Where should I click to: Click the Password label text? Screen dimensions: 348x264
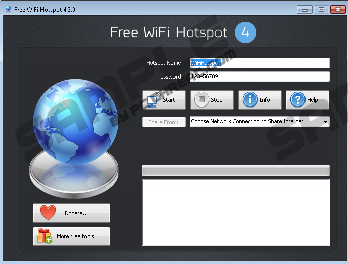click(x=170, y=77)
